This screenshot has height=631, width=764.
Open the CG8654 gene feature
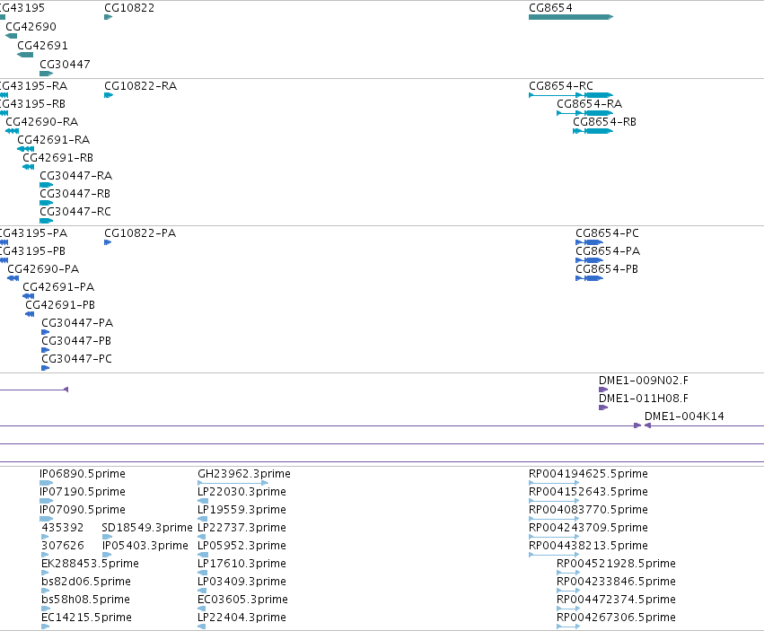coord(571,17)
